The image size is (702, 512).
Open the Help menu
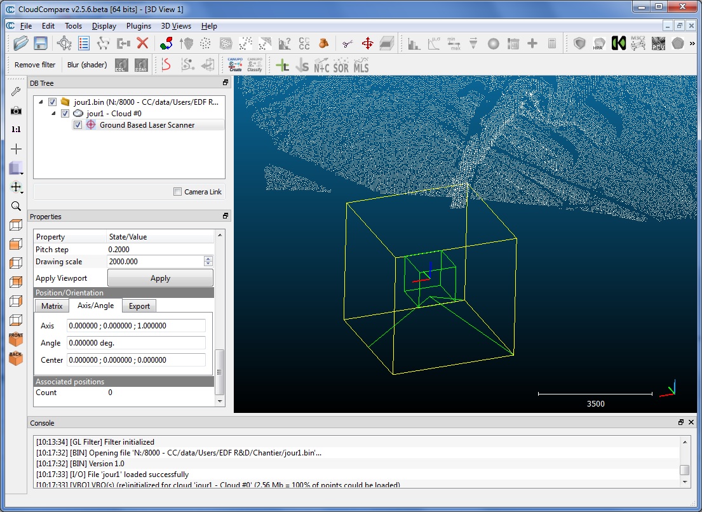pos(209,26)
